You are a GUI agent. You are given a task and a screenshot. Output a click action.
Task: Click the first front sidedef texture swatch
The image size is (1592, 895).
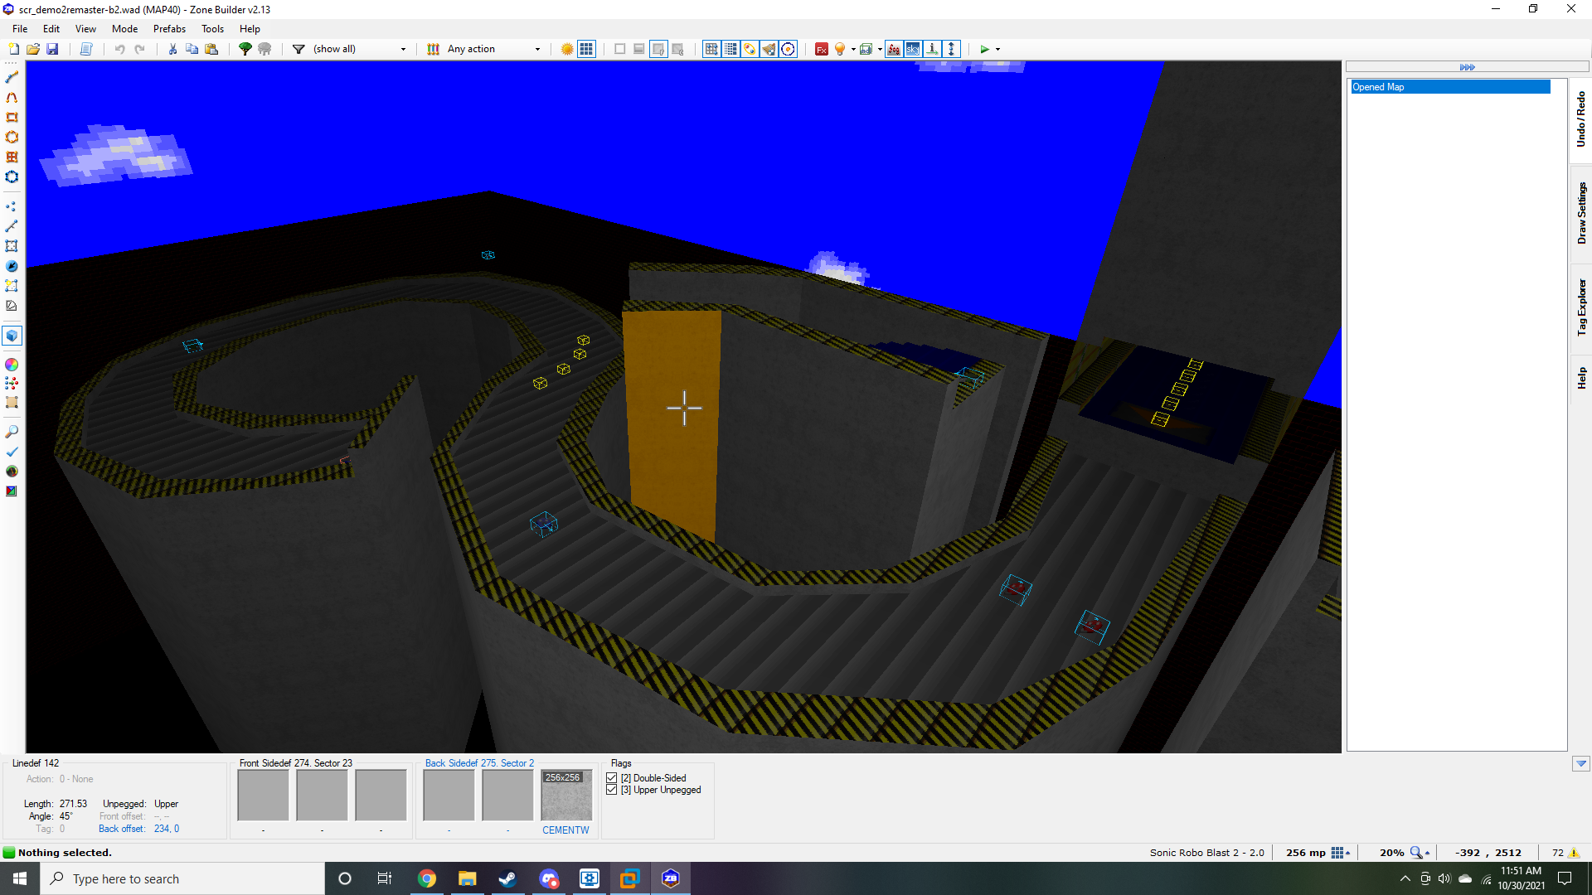[x=263, y=796]
